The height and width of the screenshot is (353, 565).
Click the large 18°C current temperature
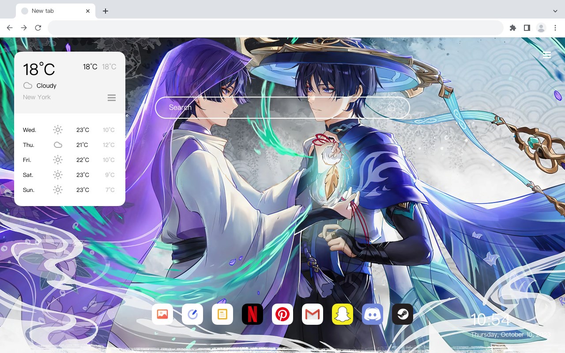tap(39, 69)
